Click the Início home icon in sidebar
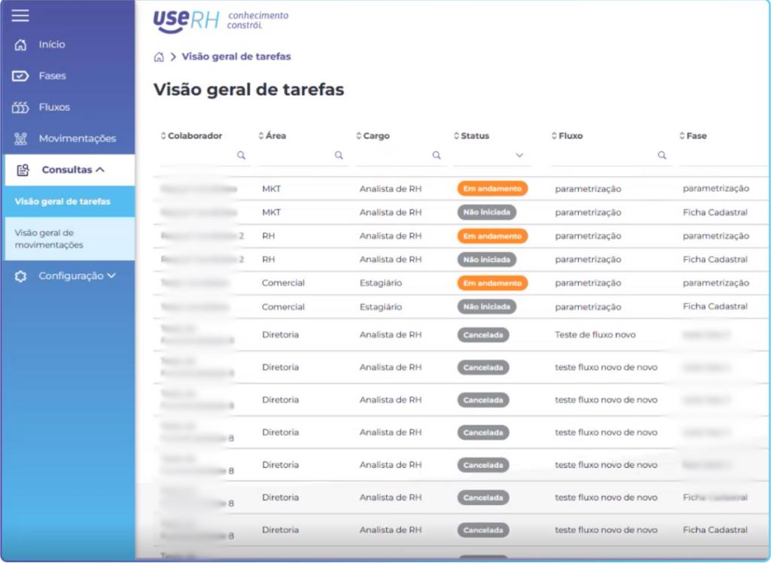The height and width of the screenshot is (563, 771). point(20,44)
